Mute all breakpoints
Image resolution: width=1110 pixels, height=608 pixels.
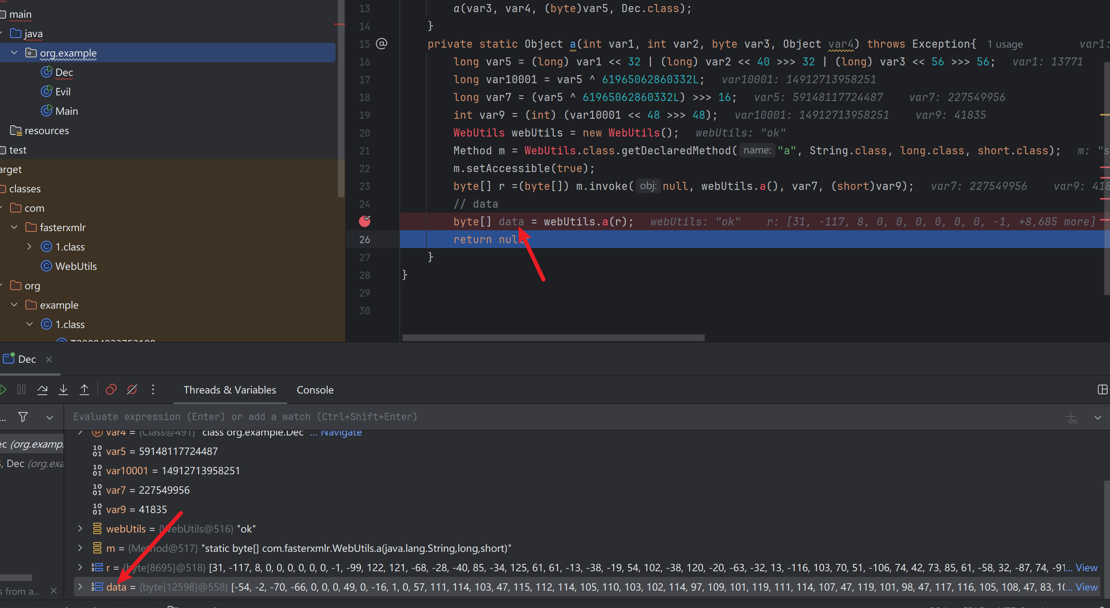click(x=132, y=390)
